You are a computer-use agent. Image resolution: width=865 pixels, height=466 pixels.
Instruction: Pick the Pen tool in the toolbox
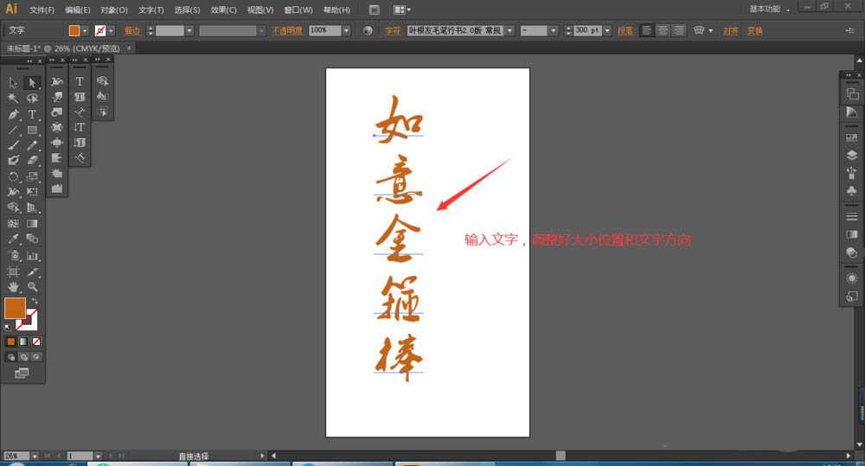click(x=13, y=114)
